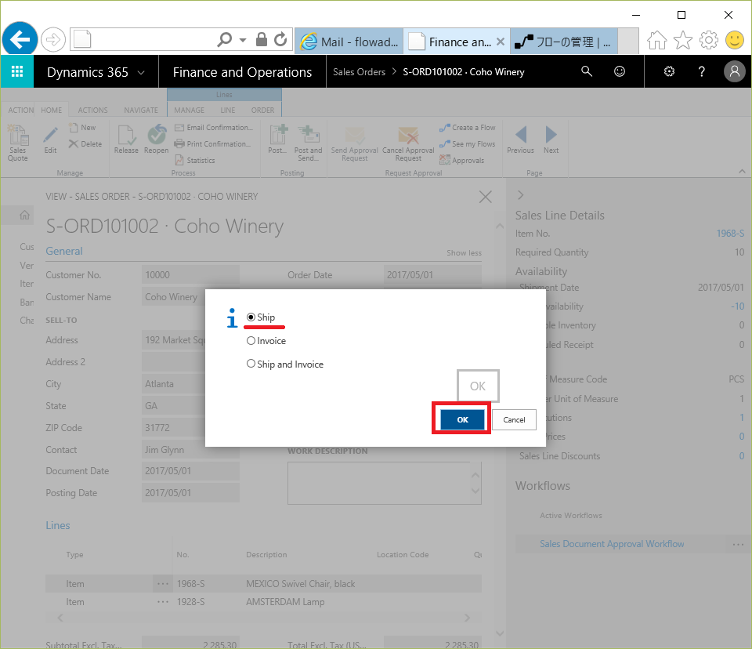Open item number 1968-S link
The width and height of the screenshot is (752, 649).
point(730,234)
